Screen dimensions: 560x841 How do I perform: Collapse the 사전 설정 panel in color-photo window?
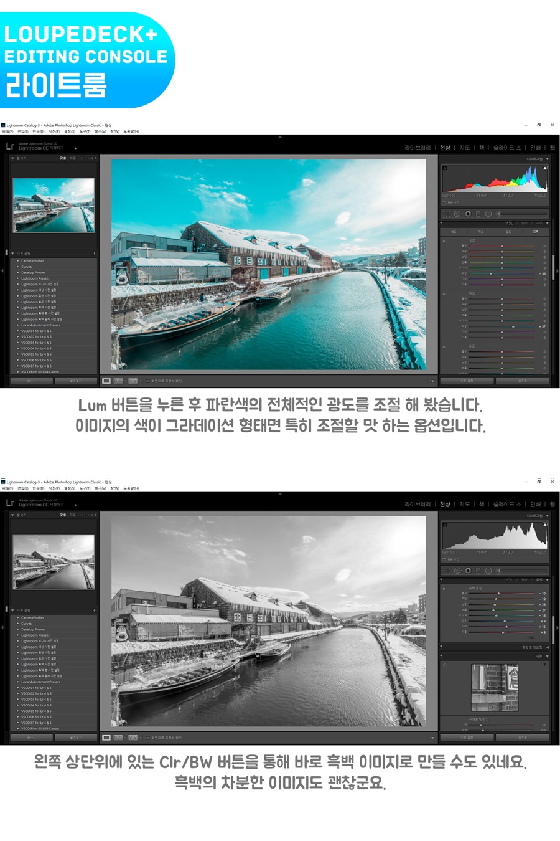coord(12,254)
